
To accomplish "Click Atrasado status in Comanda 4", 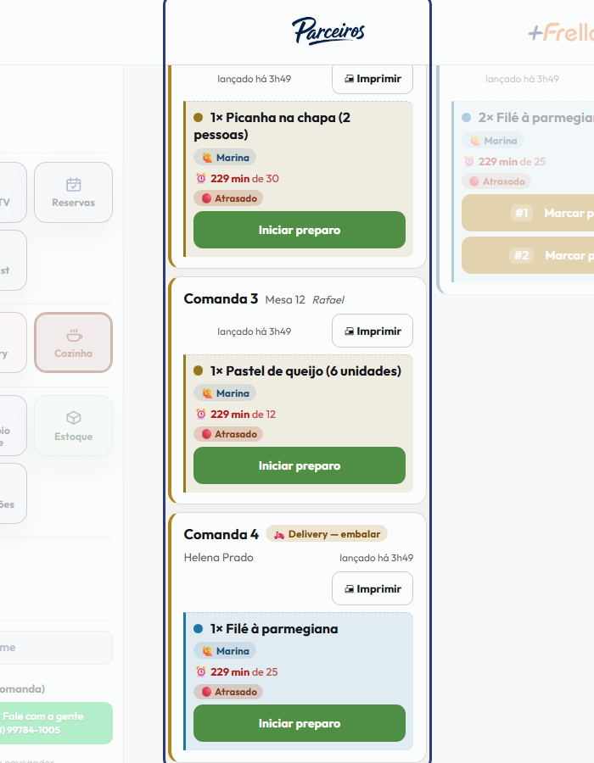I will point(228,692).
